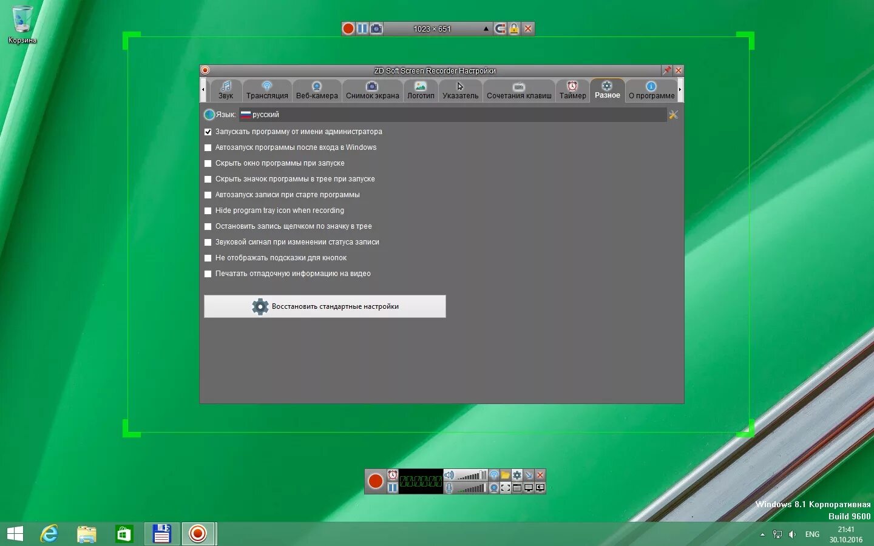Click the ENG language indicator in the tray
The height and width of the screenshot is (546, 874).
coord(812,534)
